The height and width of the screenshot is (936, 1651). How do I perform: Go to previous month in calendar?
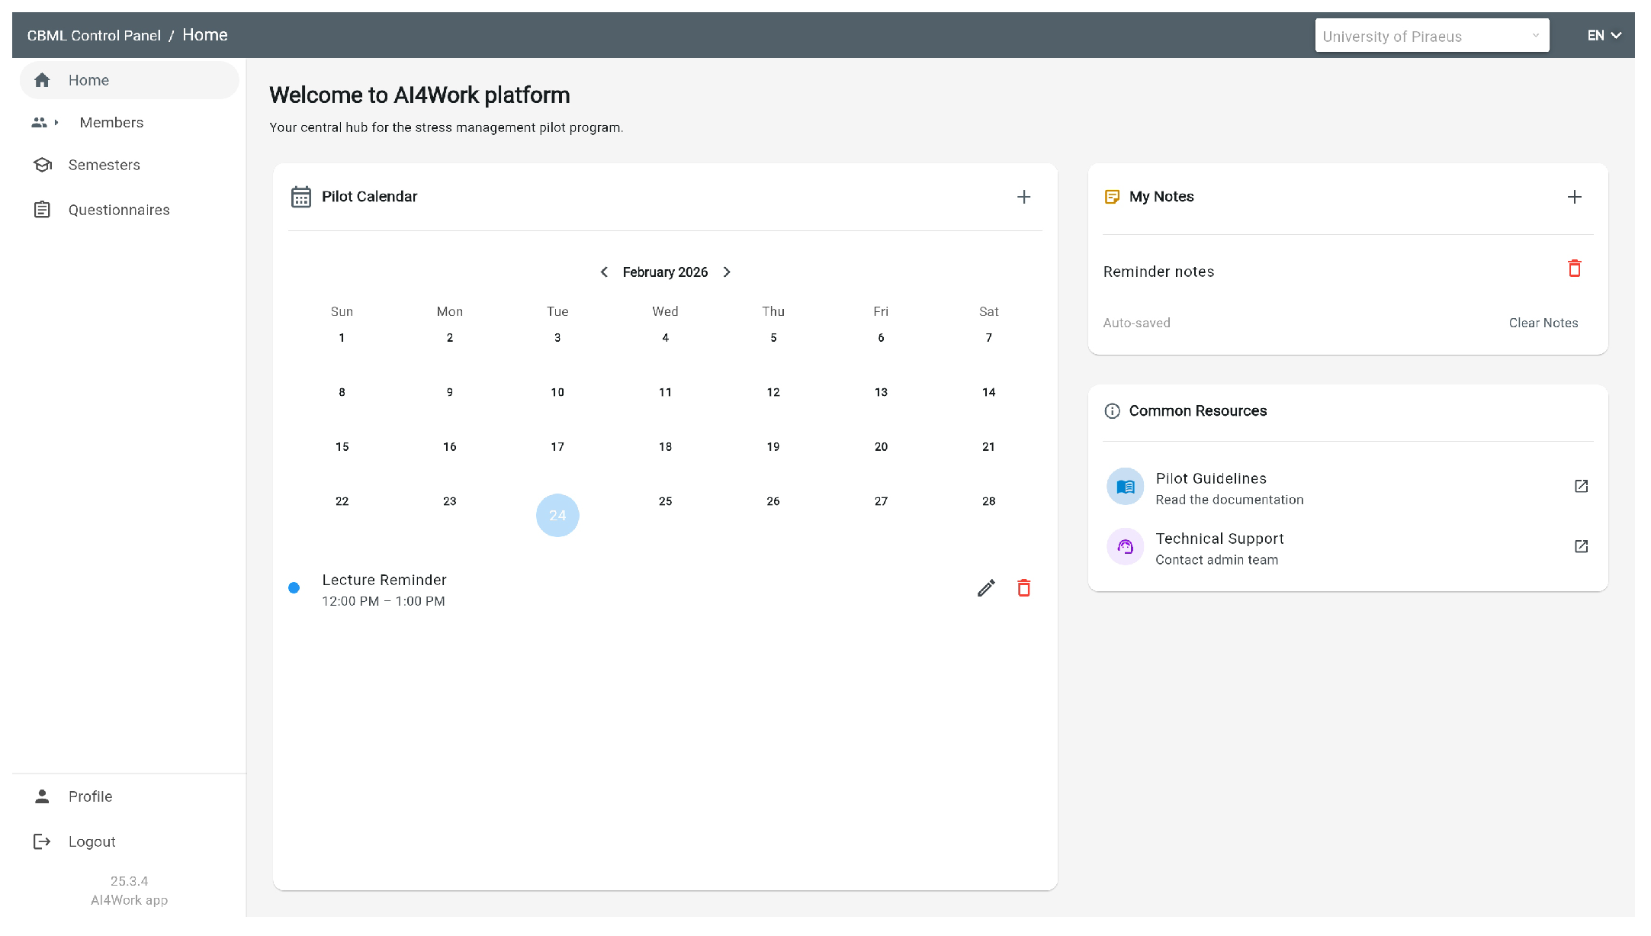604,272
